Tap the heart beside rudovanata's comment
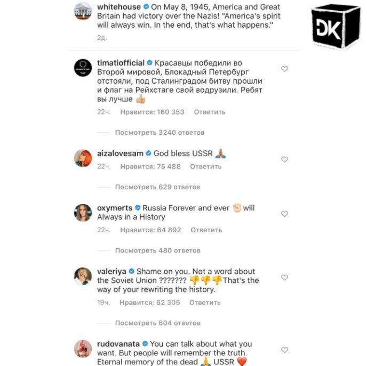The width and height of the screenshot is (367, 366). [x=284, y=350]
